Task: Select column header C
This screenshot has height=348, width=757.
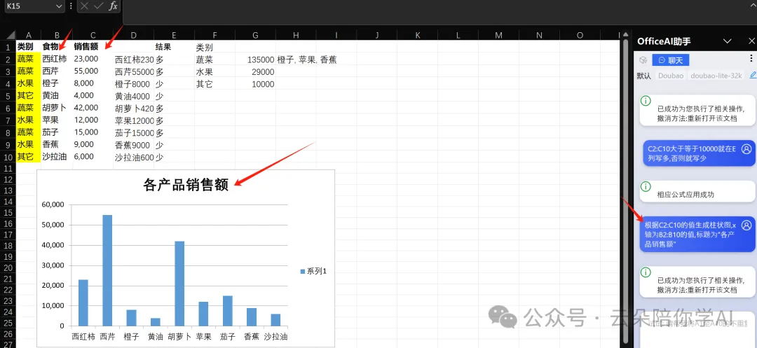Action: [x=93, y=35]
